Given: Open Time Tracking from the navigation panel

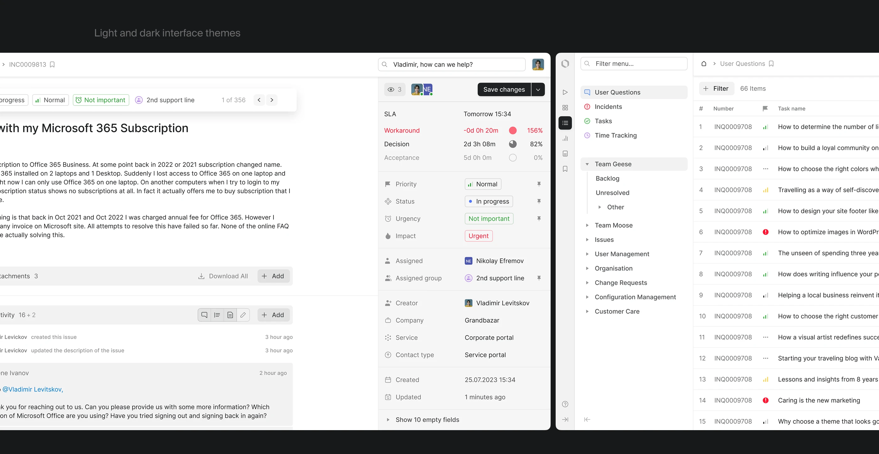Looking at the screenshot, I should (615, 135).
